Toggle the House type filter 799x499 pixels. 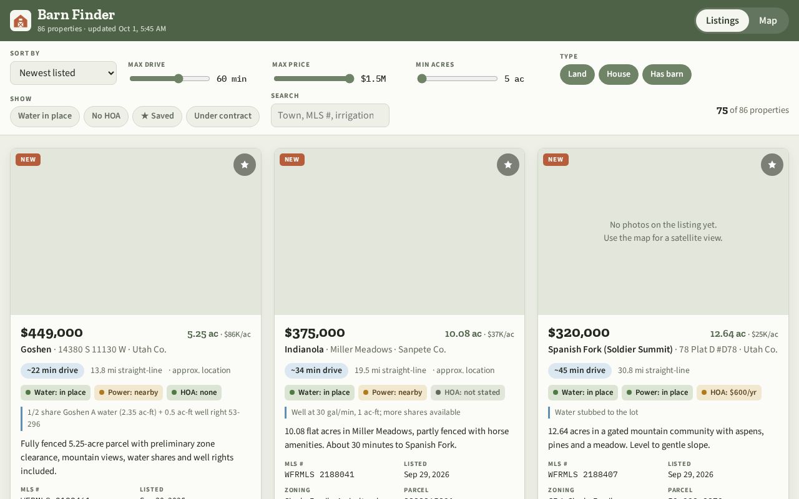point(619,74)
